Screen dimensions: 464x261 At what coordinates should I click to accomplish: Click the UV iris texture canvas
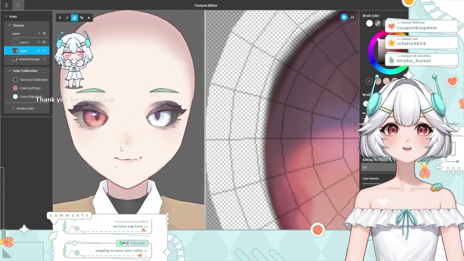coord(282,120)
